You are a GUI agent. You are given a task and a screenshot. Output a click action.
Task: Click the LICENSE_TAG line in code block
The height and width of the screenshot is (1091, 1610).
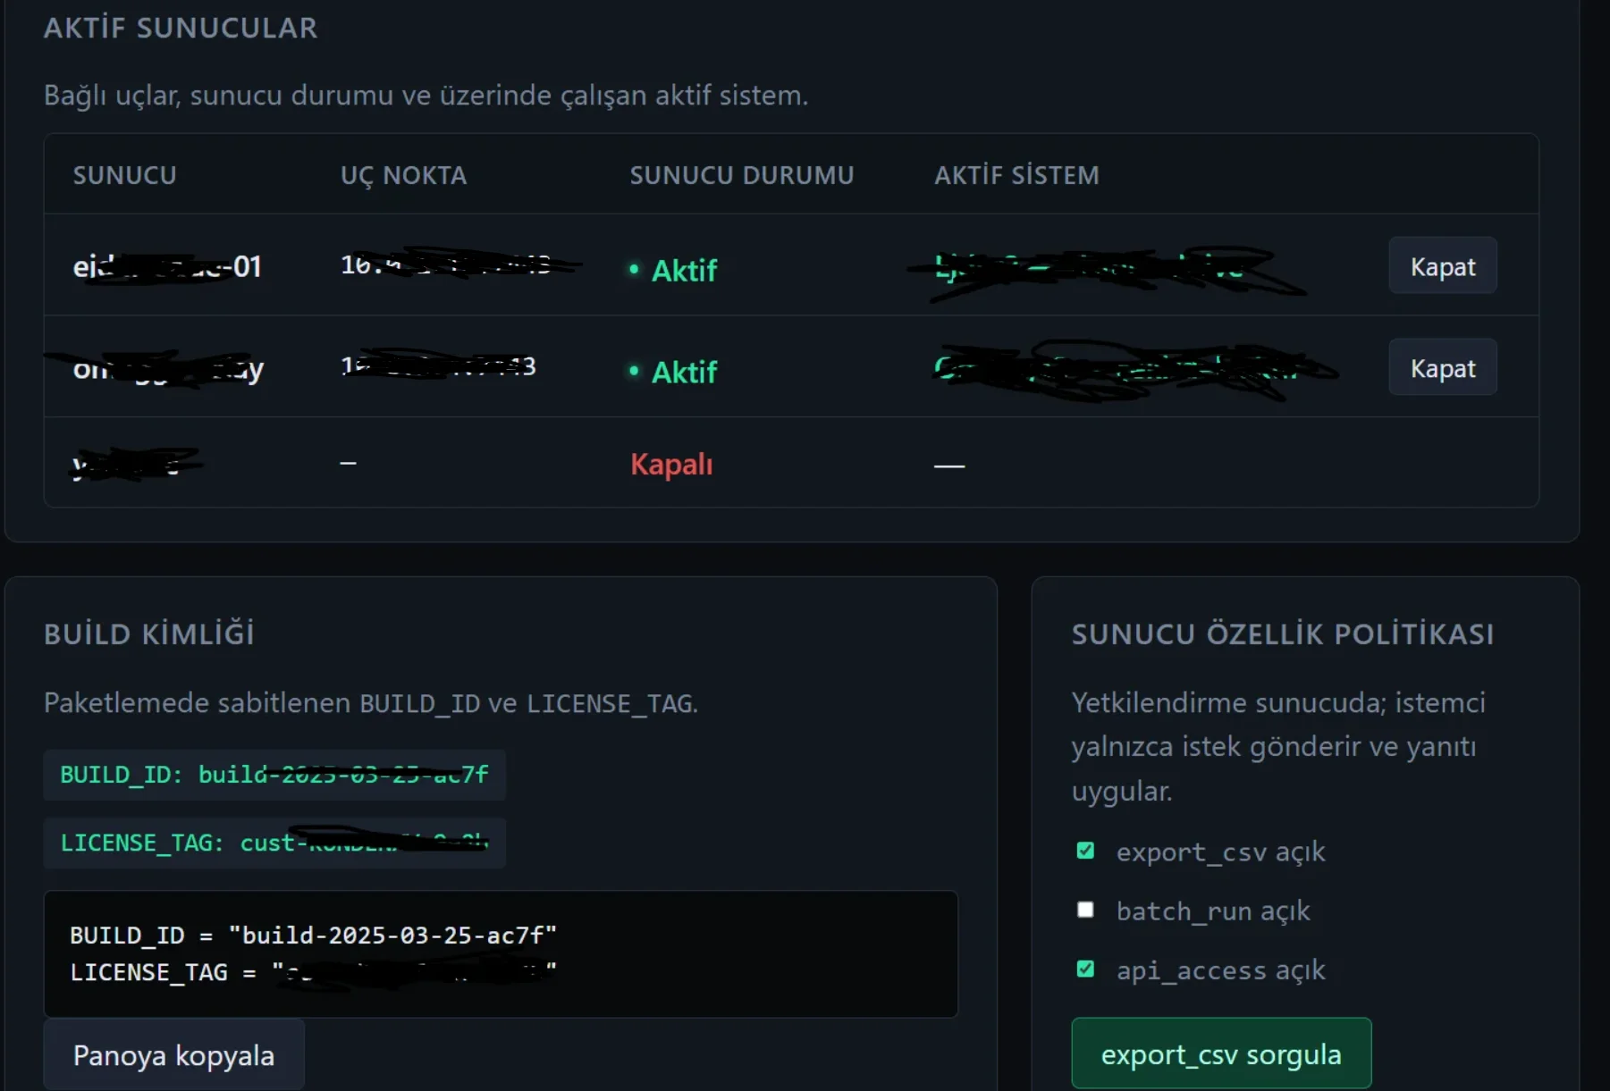[x=314, y=972]
